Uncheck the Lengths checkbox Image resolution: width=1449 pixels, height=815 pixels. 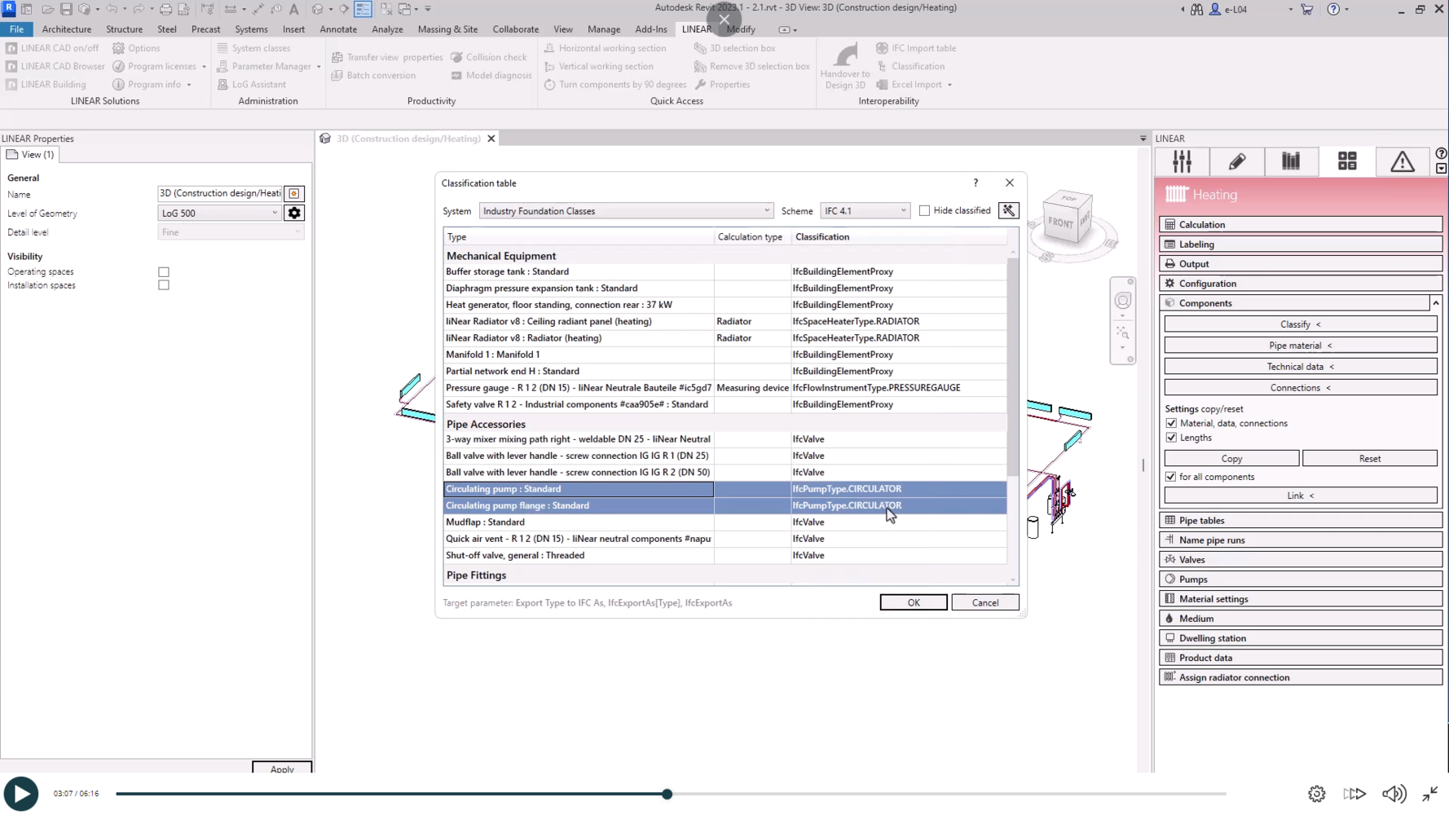pos(1171,438)
